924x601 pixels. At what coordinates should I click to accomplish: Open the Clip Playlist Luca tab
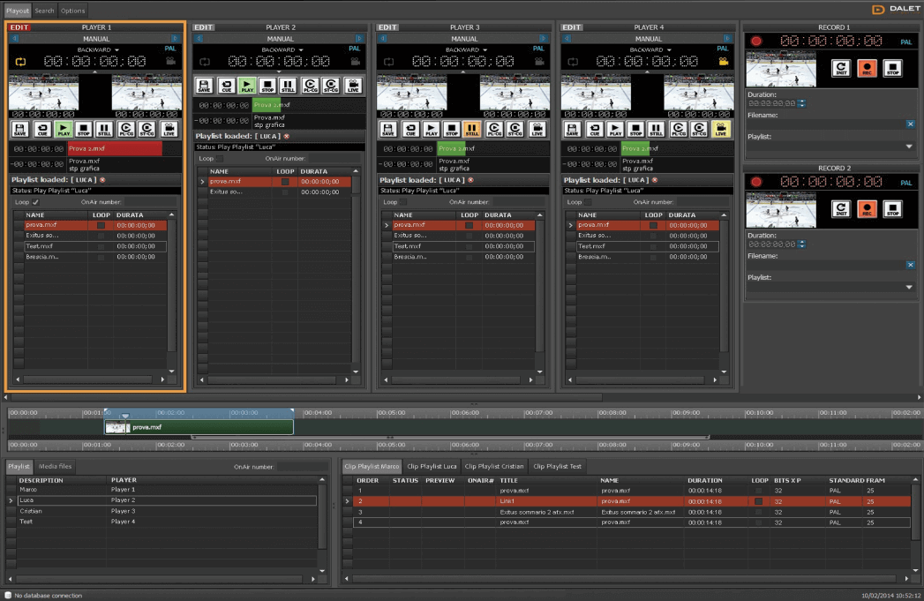coord(432,466)
